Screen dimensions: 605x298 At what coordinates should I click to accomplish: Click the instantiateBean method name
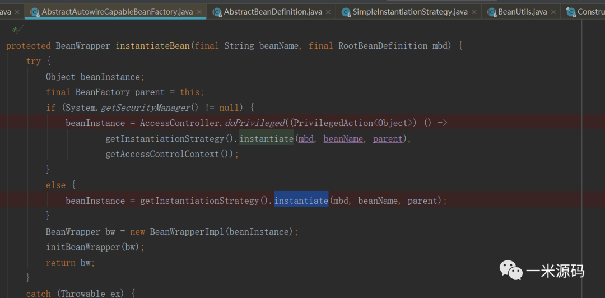(153, 46)
